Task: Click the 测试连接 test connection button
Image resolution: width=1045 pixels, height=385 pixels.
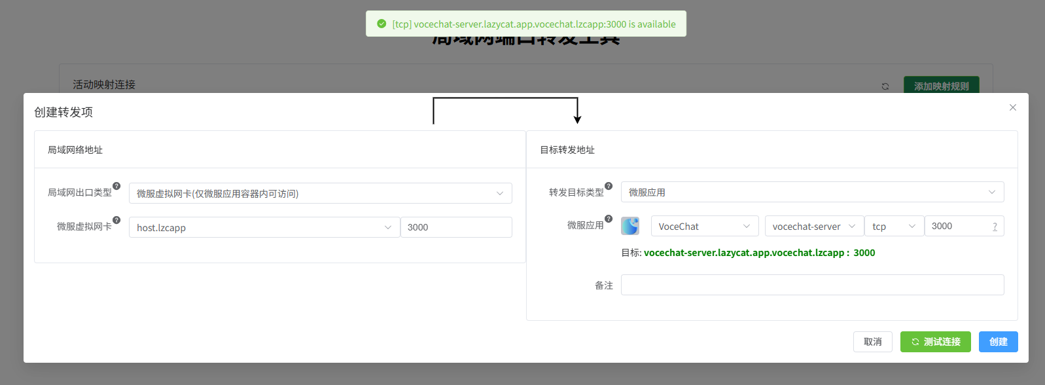Action: click(936, 342)
